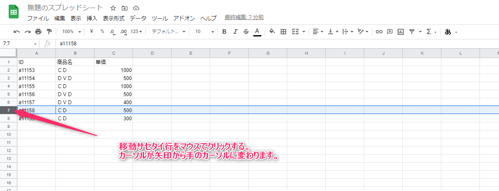Click the formula bar showing a11158
The width and height of the screenshot is (499, 191).
click(x=277, y=44)
